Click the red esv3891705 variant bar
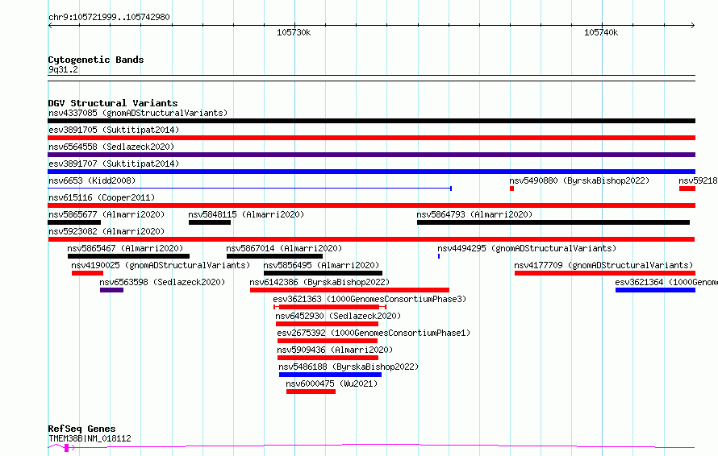718x456 pixels. pyautogui.click(x=371, y=138)
